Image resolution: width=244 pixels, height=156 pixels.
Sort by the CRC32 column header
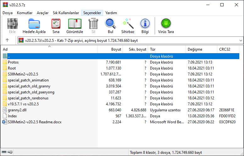[x=228, y=49]
